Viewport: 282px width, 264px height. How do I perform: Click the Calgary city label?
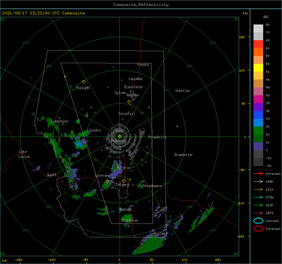click(x=122, y=185)
